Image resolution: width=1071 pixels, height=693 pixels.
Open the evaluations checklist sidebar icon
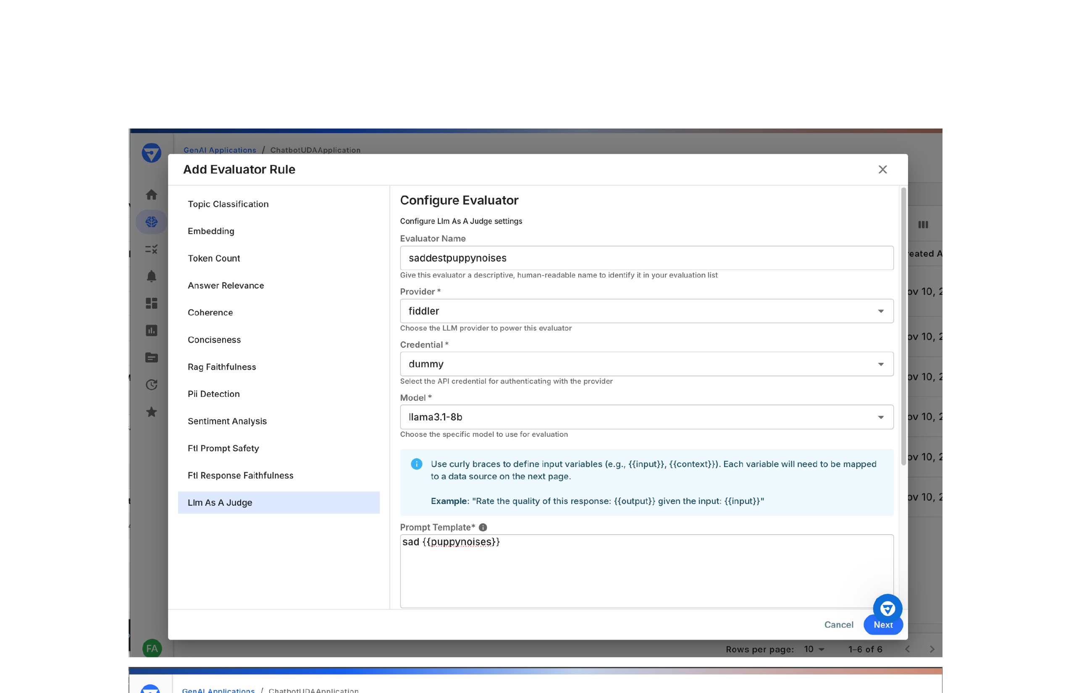point(151,249)
